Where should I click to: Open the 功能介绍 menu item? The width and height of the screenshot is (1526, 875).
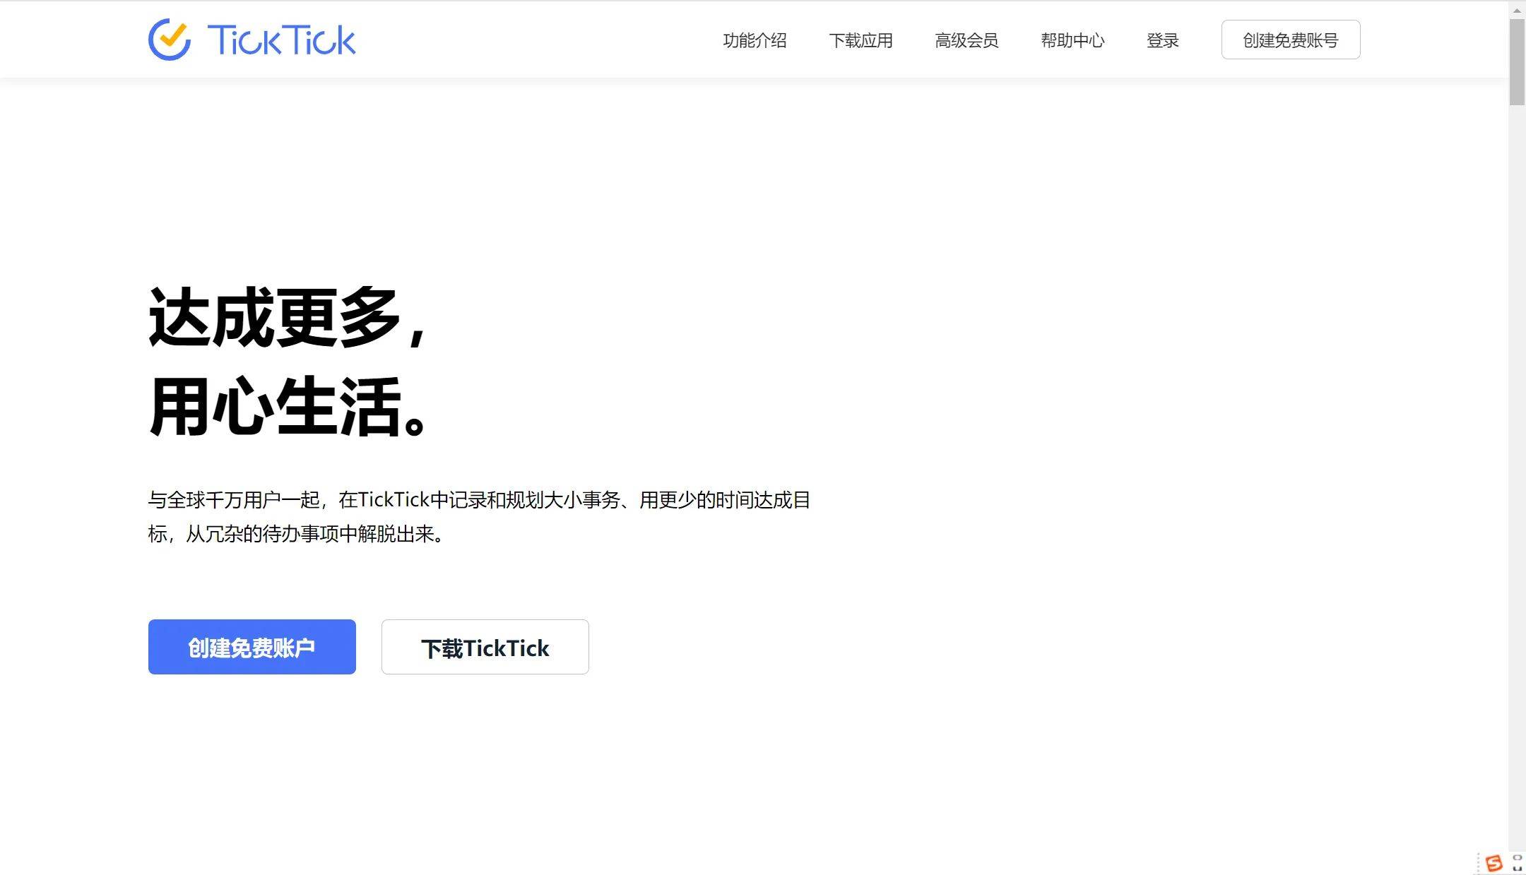click(755, 40)
